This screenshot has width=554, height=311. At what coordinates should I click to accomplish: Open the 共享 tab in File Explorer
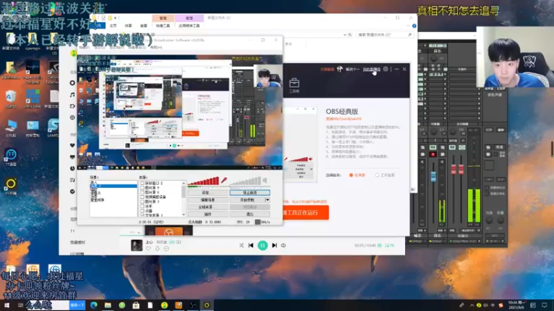pyautogui.click(x=128, y=26)
